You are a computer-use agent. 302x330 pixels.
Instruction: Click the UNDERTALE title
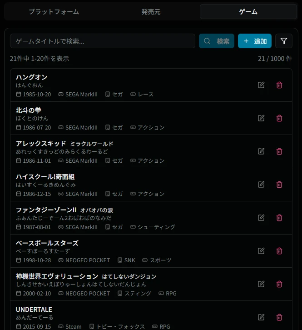(34, 310)
